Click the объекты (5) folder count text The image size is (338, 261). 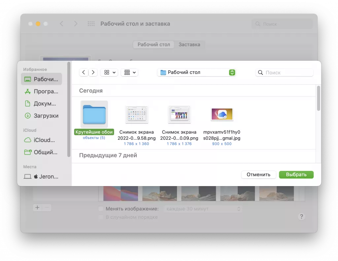(x=94, y=138)
